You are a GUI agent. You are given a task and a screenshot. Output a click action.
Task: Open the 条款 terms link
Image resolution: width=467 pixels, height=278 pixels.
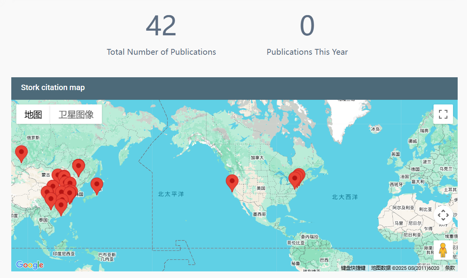coord(450,268)
